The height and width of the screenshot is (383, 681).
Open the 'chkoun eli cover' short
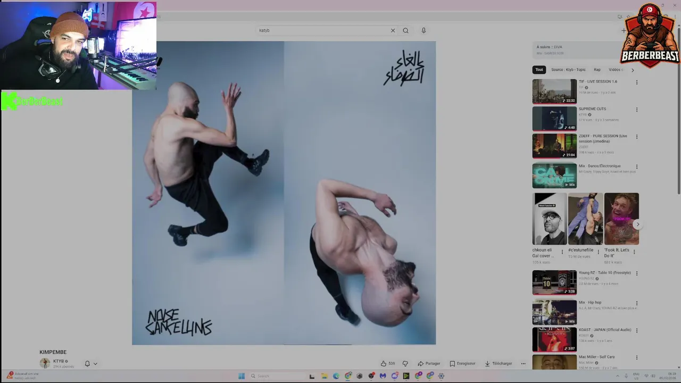pos(550,219)
